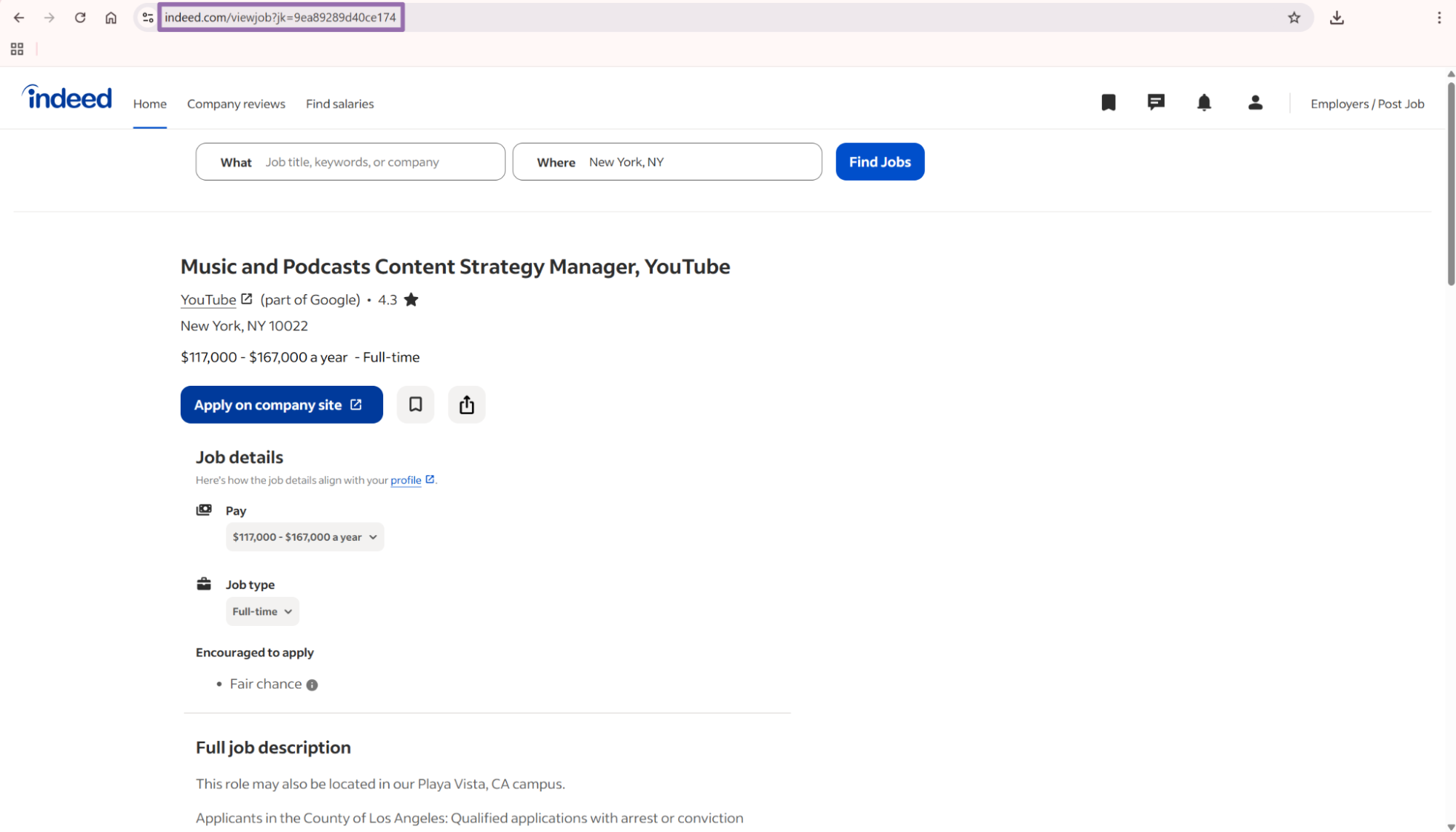Screen dimensions: 1456x832
Task: Open Company reviews
Action: [236, 104]
